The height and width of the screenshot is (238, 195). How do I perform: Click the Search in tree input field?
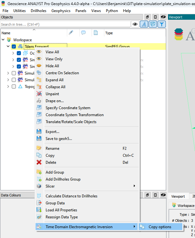coord(65,24)
